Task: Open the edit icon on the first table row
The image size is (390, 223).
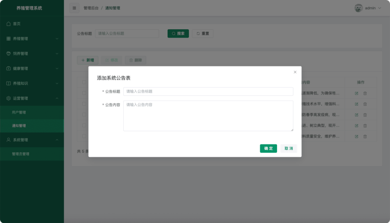Action: [356, 93]
